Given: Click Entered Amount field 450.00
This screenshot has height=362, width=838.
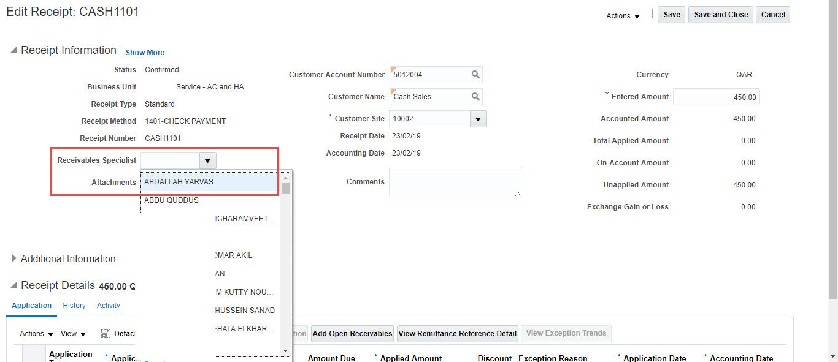Looking at the screenshot, I should click(x=717, y=97).
